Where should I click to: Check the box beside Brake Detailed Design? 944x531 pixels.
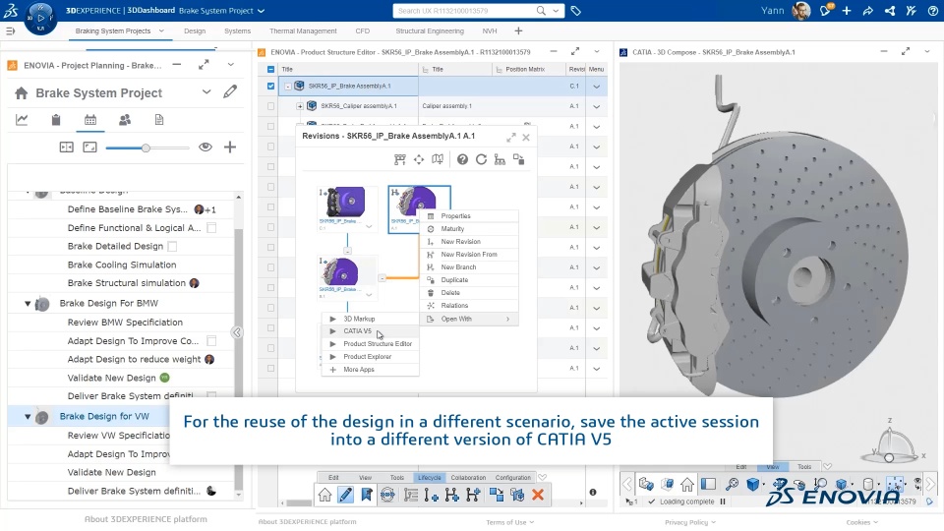click(172, 246)
